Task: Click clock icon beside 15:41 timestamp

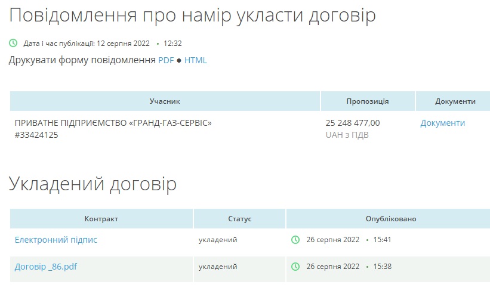Action: (x=295, y=240)
